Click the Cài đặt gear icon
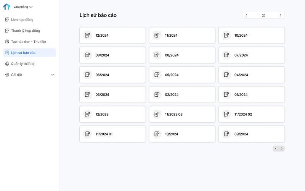The height and width of the screenshot is (191, 305). point(7,74)
